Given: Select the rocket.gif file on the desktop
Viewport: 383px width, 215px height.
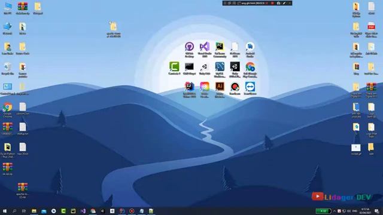Looking at the screenshot, I should pos(356,149).
